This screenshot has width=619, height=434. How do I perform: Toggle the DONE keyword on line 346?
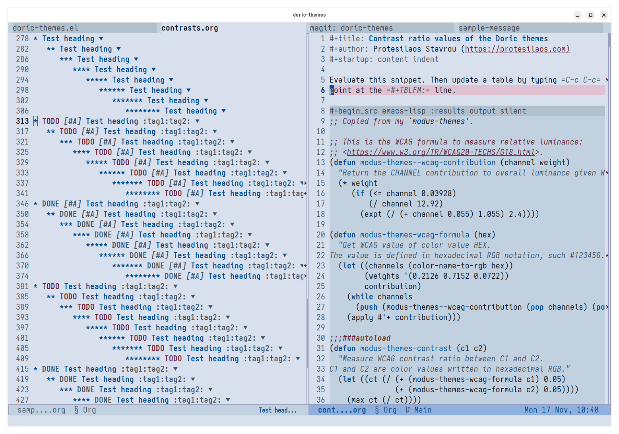pos(50,204)
